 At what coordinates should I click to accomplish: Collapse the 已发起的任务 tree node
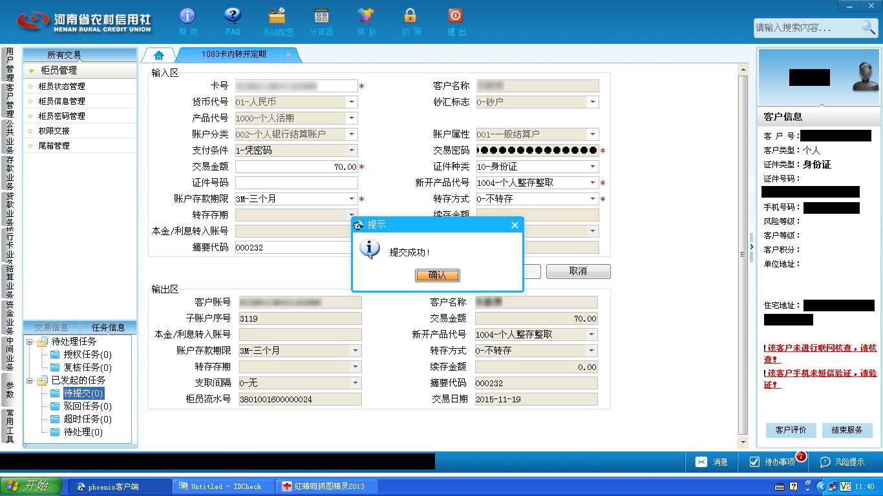(x=29, y=380)
